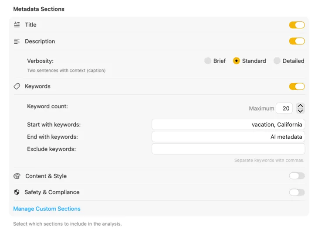Screen dimensions: 318x240
Task: Click 'Separate keywords with commas.' hint
Action: coord(269,160)
